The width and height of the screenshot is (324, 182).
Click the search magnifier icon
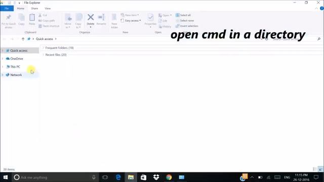(x=319, y=39)
